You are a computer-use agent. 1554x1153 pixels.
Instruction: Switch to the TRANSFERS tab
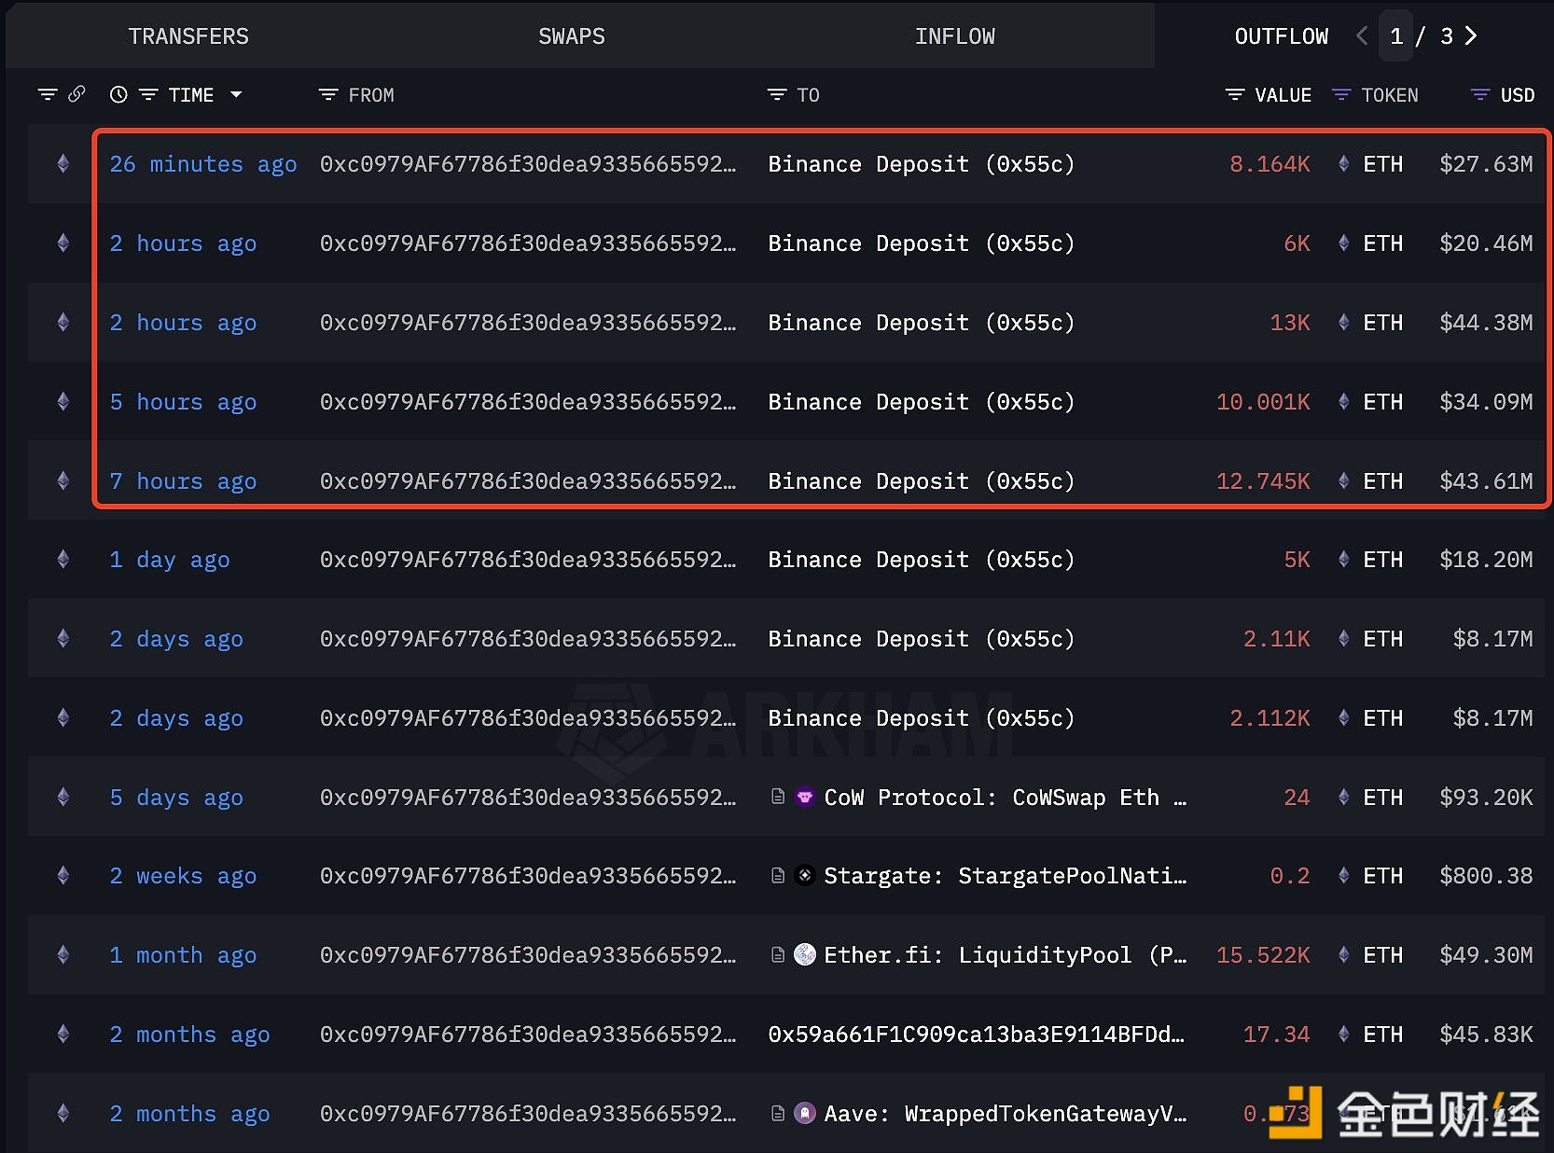pos(188,36)
